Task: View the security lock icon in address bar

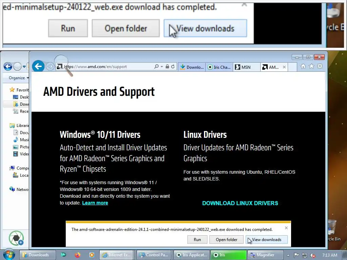Action: [x=167, y=67]
